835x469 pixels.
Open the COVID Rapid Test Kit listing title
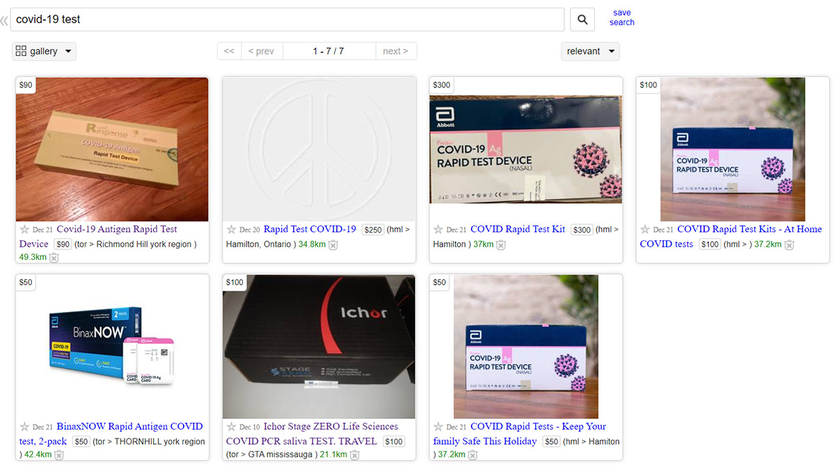click(x=518, y=229)
